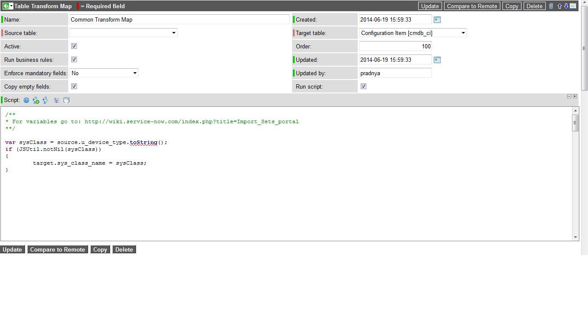Viewport: 588px width, 332px height.
Task: Turn off Copy empty fields
Action: coord(74,86)
